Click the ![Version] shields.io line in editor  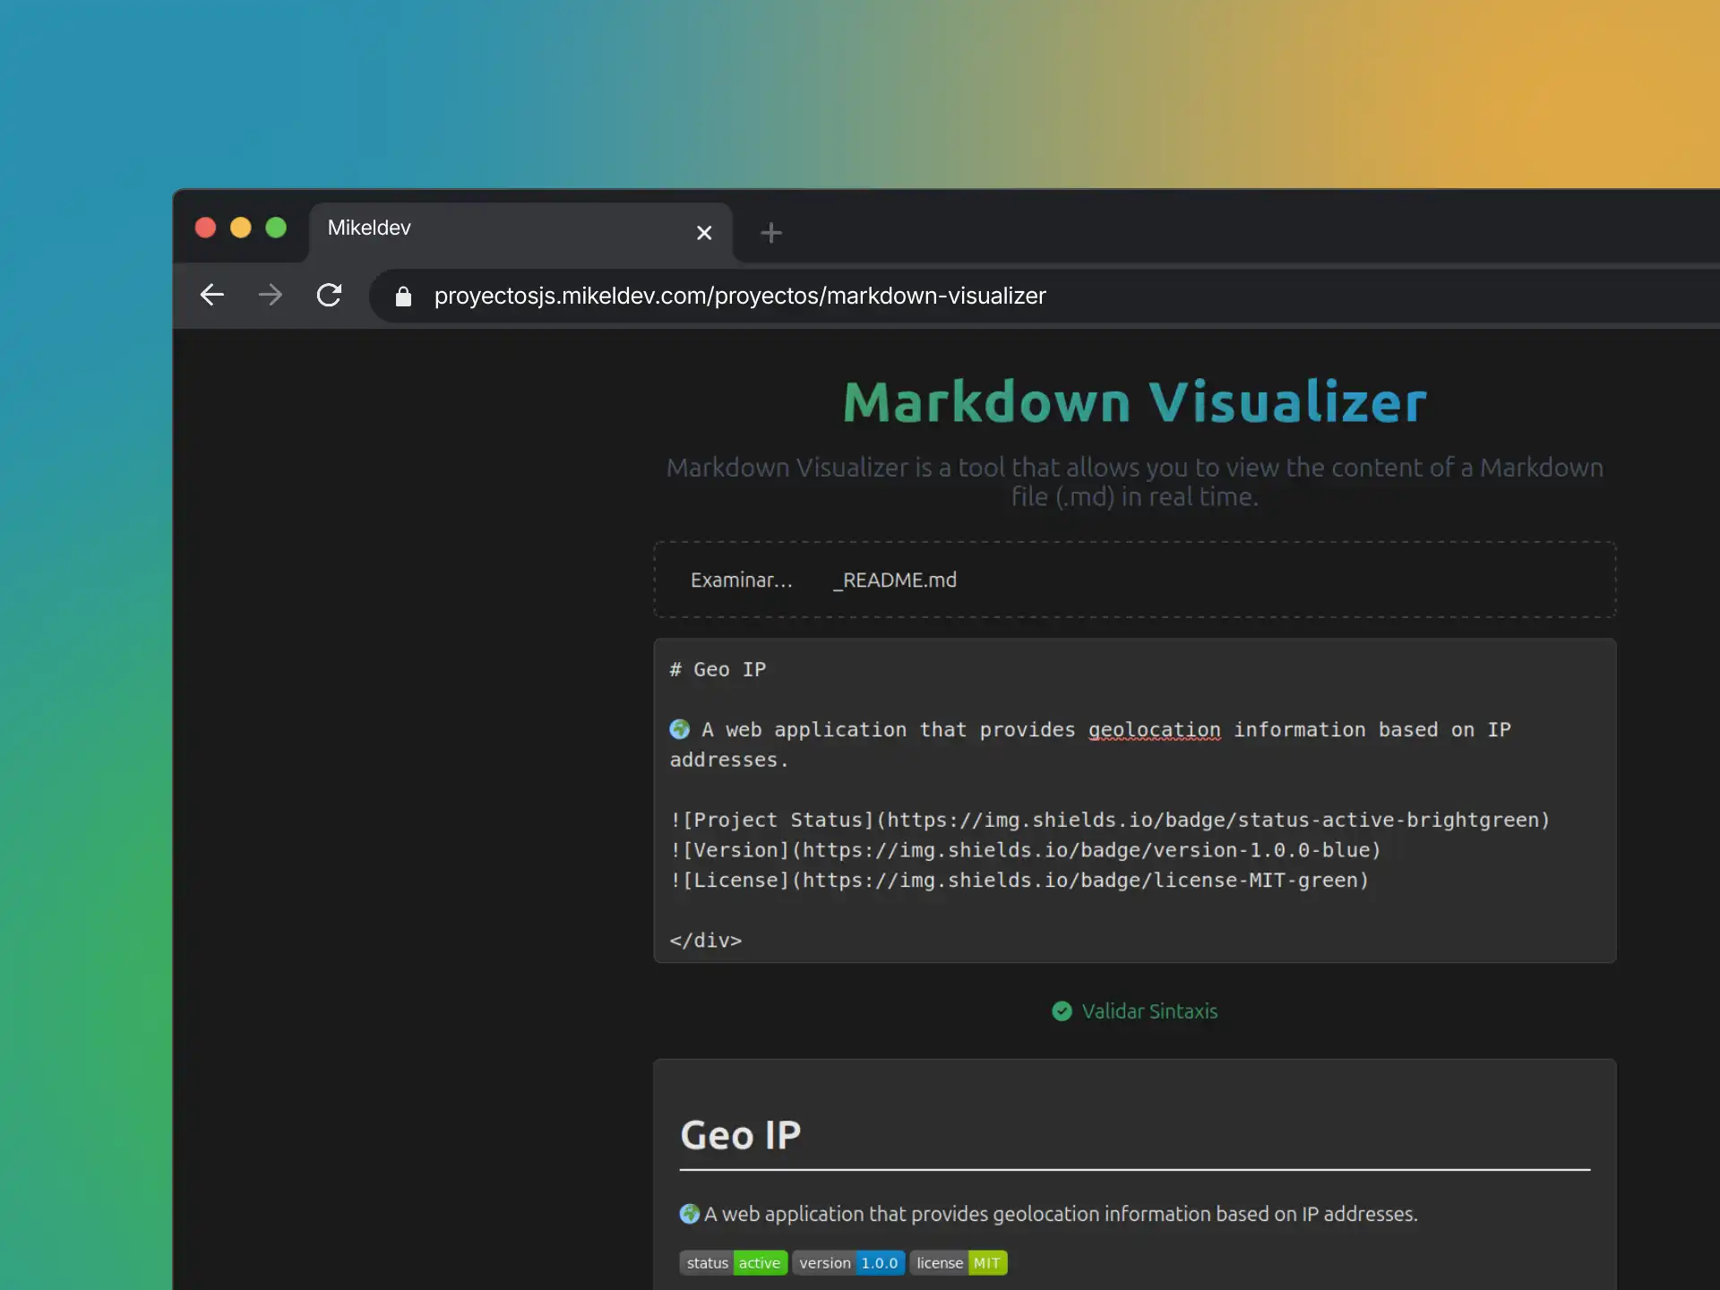[1026, 850]
